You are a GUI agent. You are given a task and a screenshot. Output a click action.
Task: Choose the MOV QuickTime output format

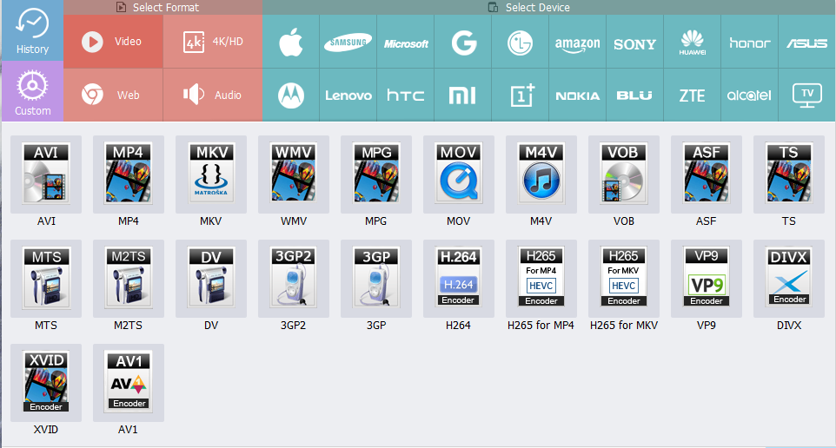click(459, 175)
